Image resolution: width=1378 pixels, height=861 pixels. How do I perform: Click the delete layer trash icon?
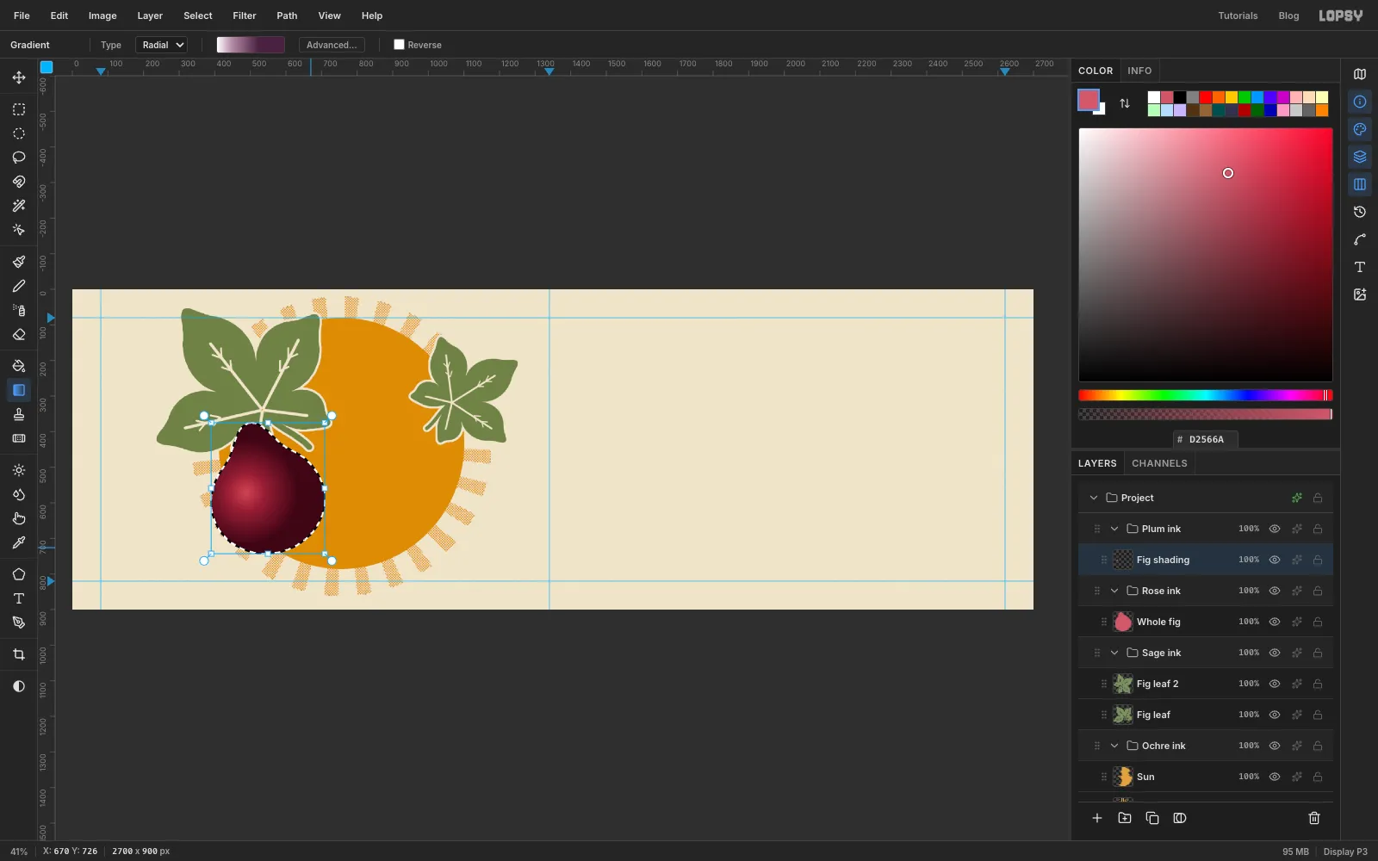(1314, 818)
